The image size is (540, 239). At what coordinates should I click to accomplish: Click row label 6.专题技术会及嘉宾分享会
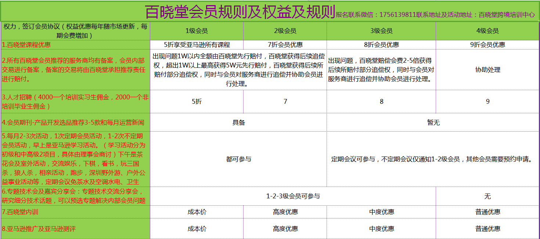75,196
